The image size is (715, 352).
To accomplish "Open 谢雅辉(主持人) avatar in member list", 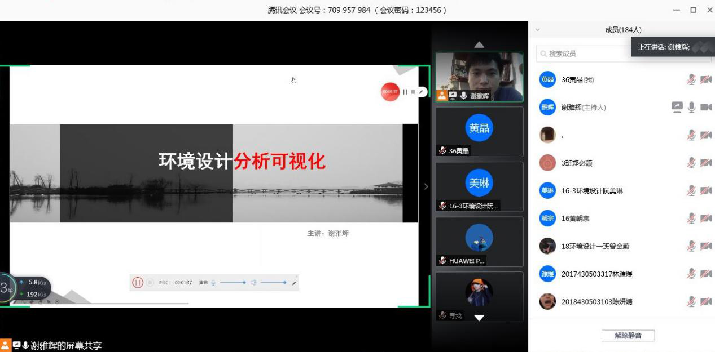I will pos(547,107).
